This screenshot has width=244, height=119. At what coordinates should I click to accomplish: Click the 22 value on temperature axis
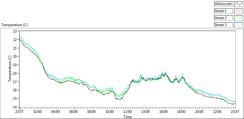tap(15, 40)
